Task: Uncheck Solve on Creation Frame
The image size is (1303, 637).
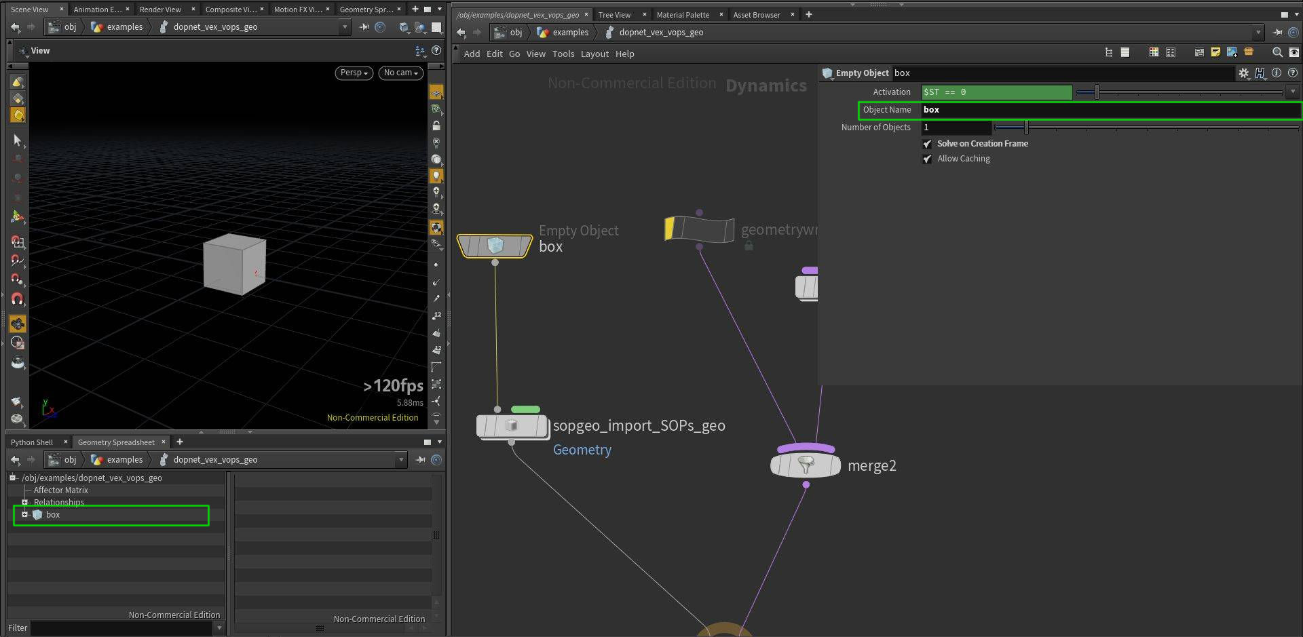Action: (927, 144)
